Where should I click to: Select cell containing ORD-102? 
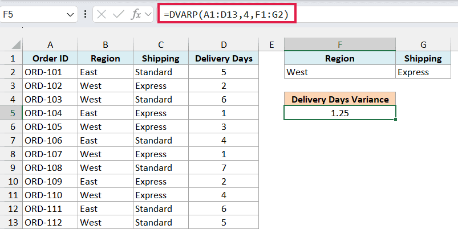pyautogui.click(x=50, y=86)
